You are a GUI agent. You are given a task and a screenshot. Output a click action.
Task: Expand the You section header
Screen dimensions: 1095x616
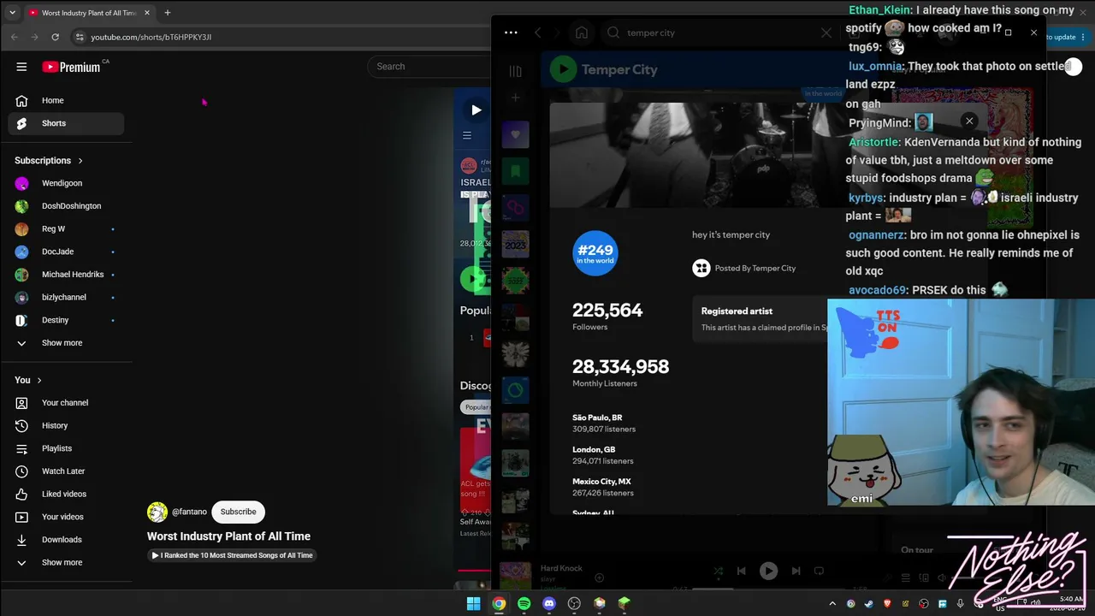click(28, 380)
